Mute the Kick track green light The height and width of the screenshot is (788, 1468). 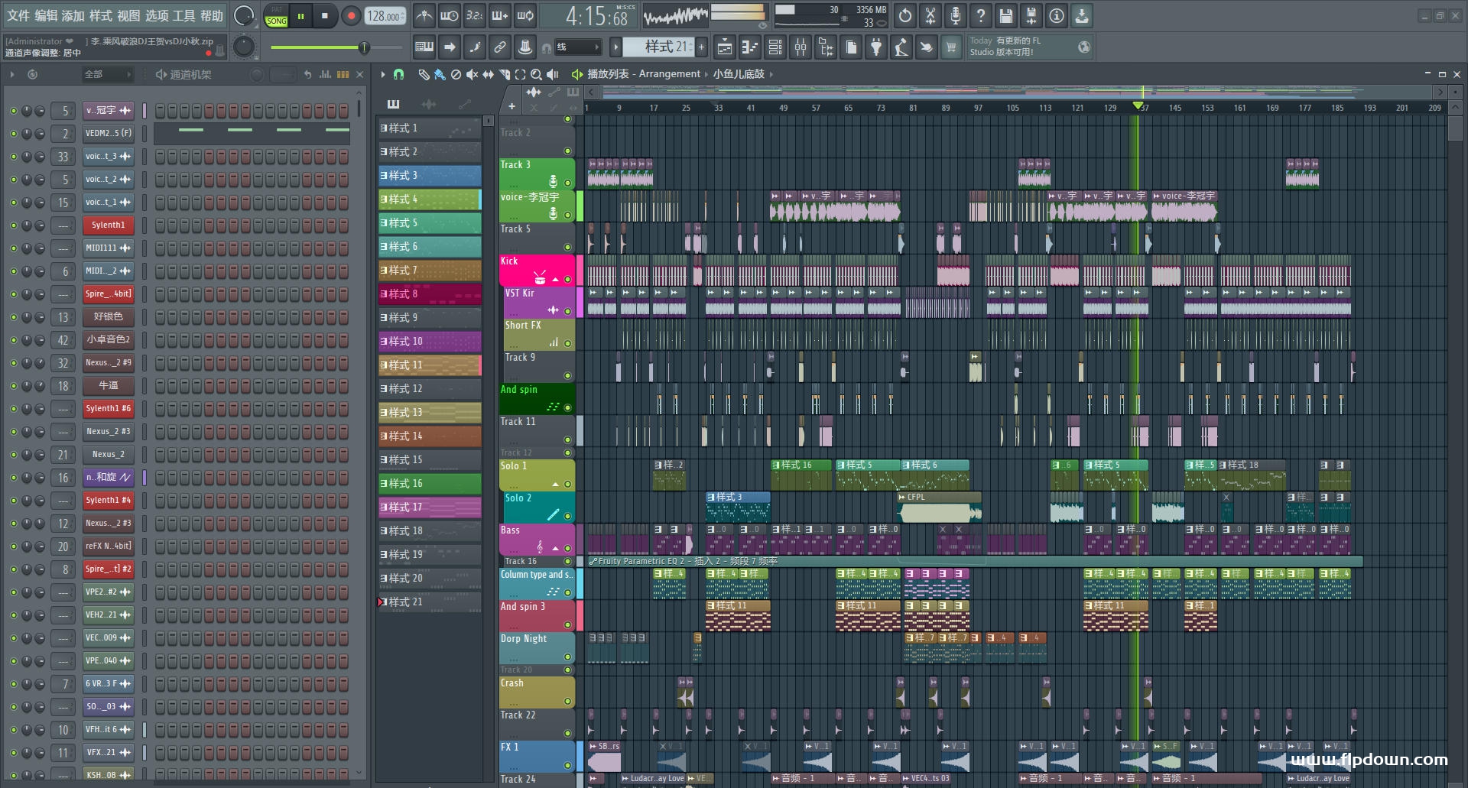pos(567,280)
